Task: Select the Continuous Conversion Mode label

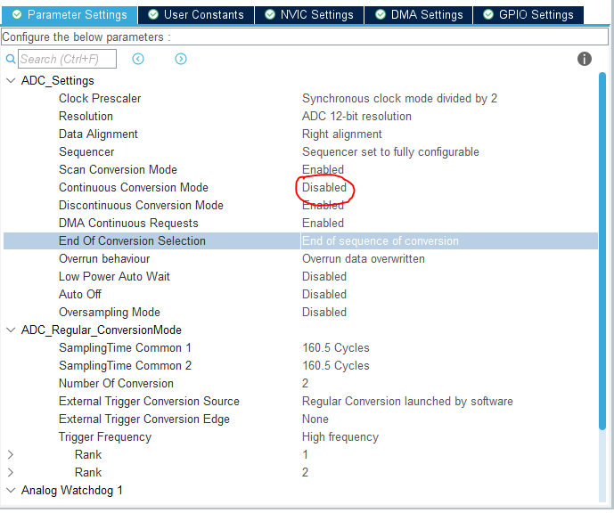Action: 134,188
